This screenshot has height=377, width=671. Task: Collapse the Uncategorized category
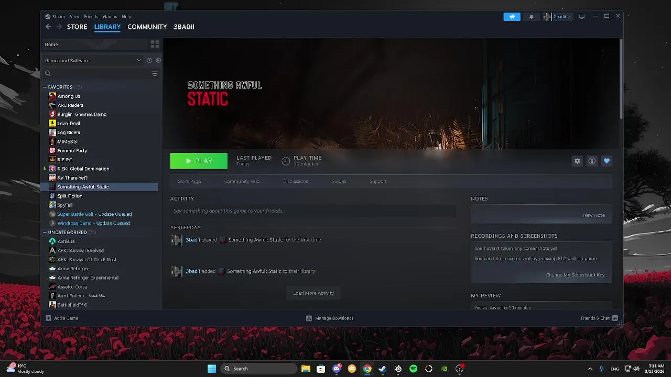point(45,232)
